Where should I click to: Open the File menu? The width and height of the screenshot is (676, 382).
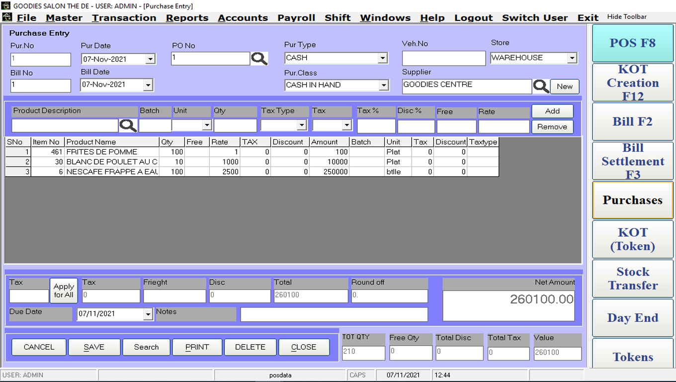pos(26,17)
